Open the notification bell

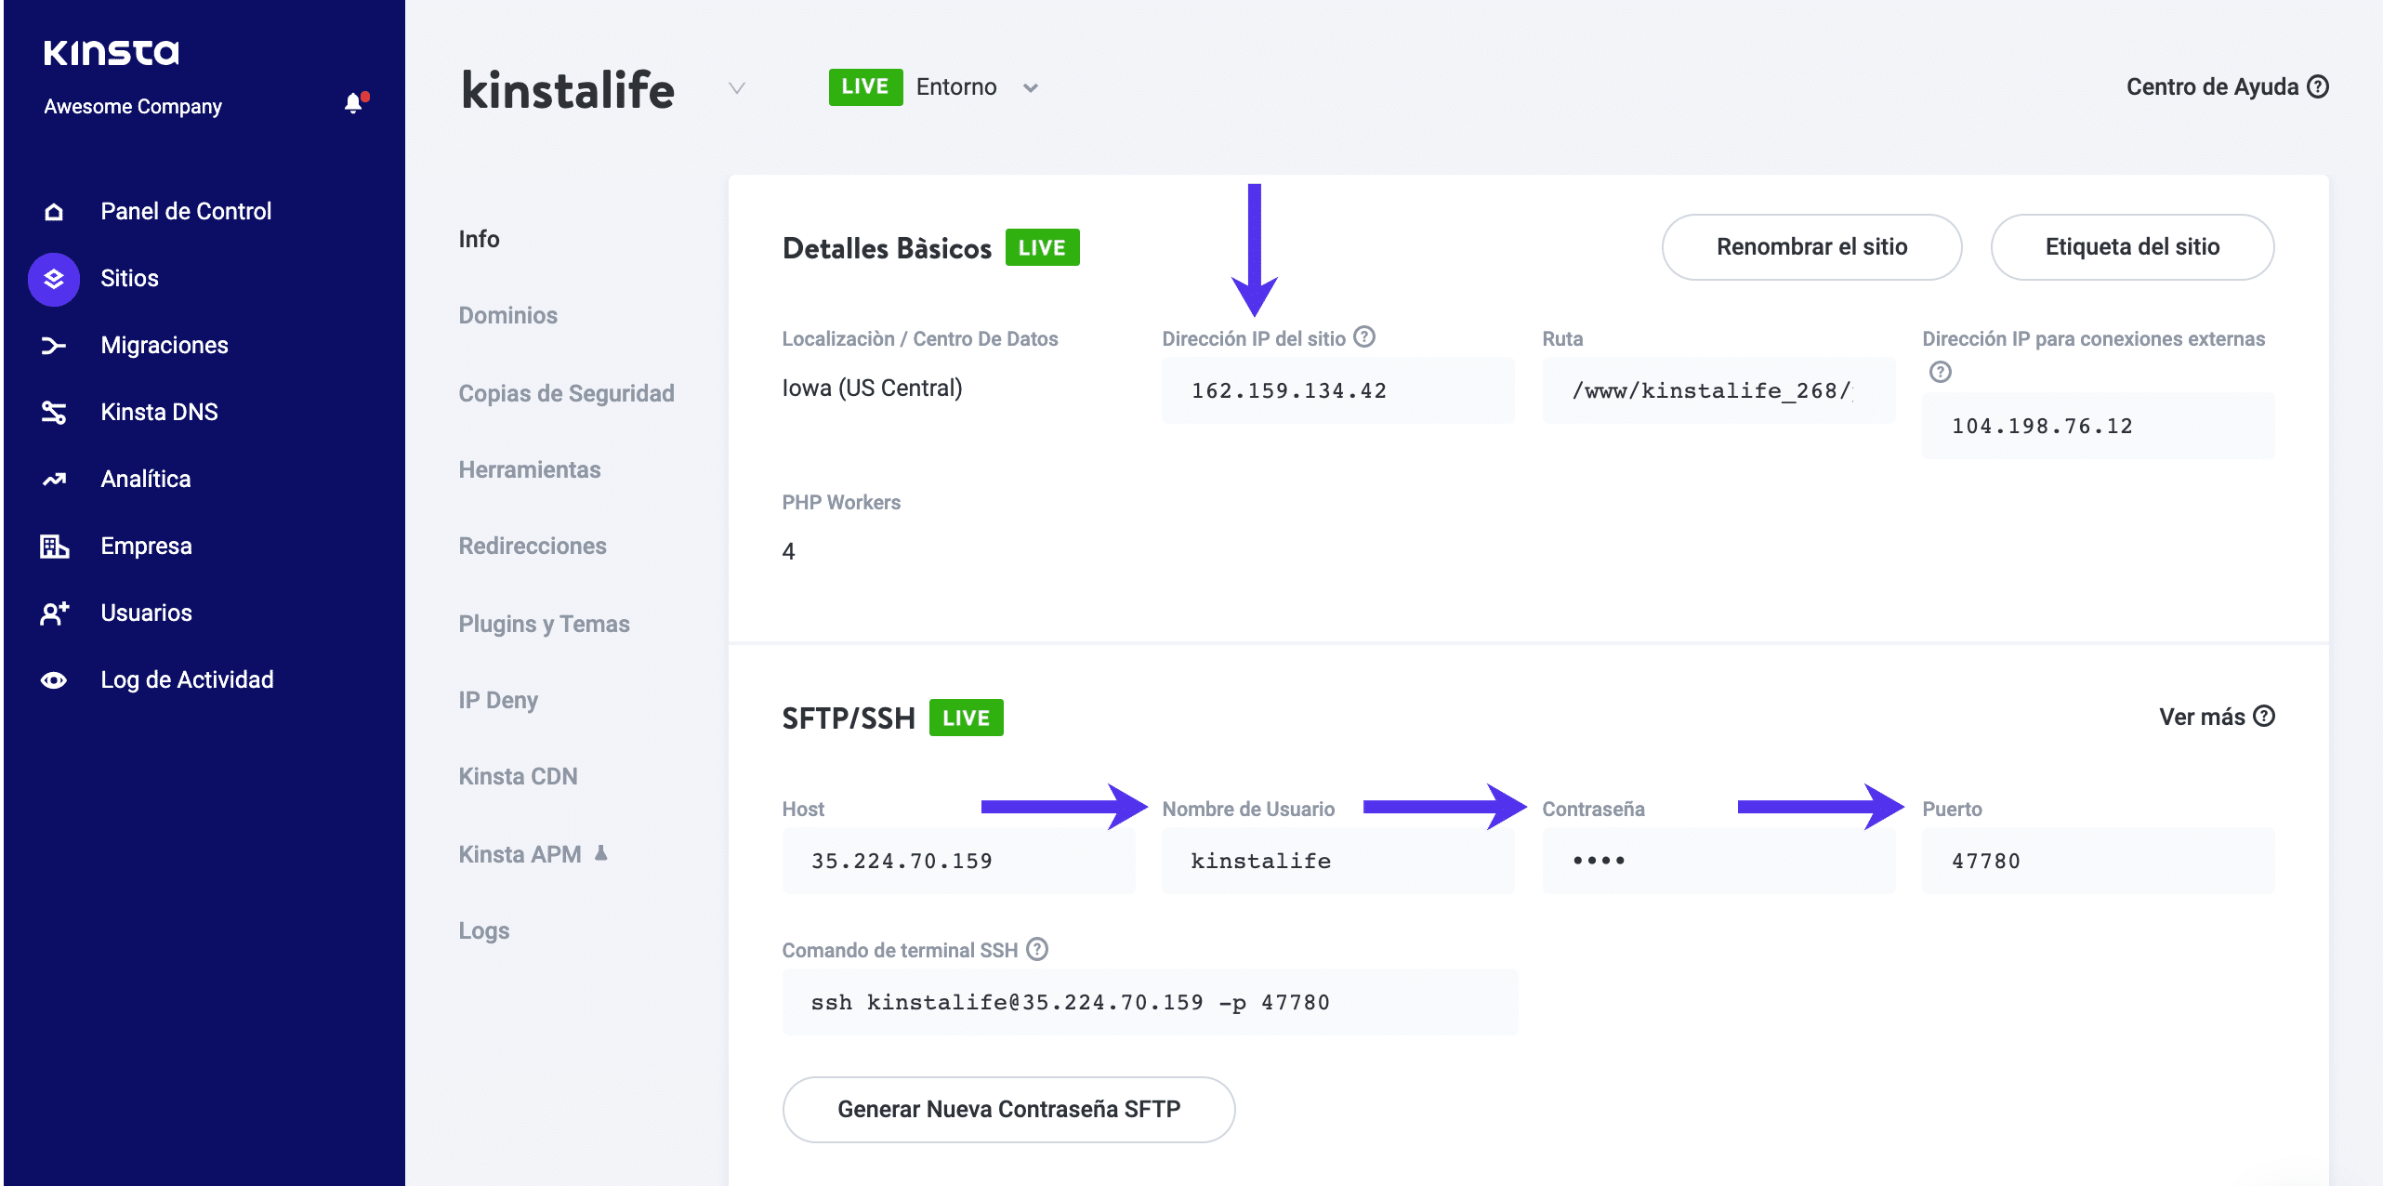pyautogui.click(x=354, y=103)
